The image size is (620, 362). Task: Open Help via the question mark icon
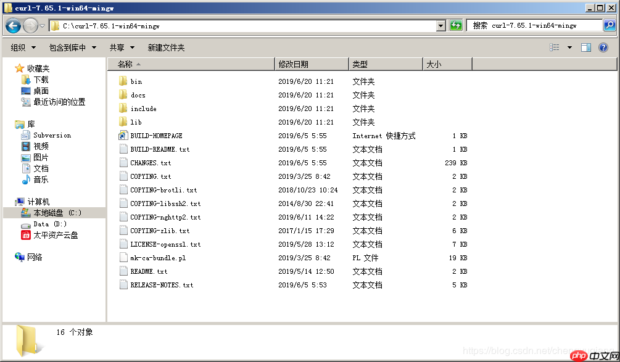point(602,47)
